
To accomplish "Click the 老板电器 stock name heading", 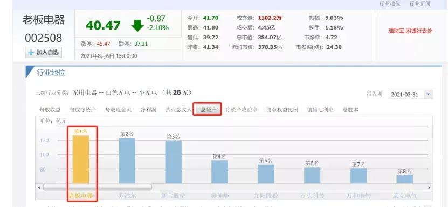I will click(44, 20).
